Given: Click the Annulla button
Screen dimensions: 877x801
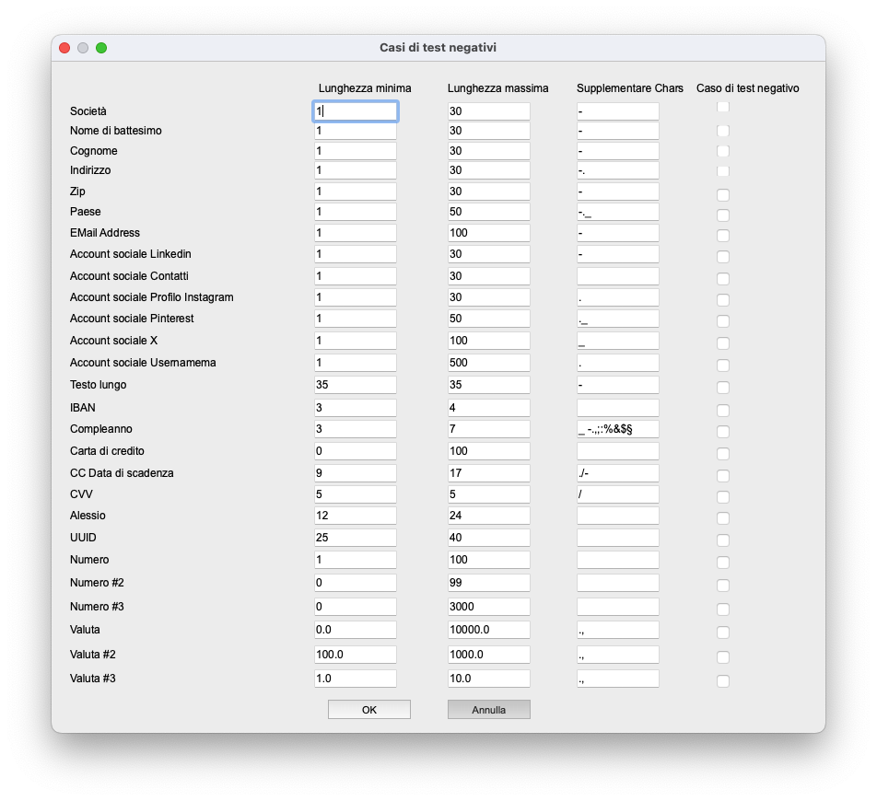Looking at the screenshot, I should click(x=488, y=710).
